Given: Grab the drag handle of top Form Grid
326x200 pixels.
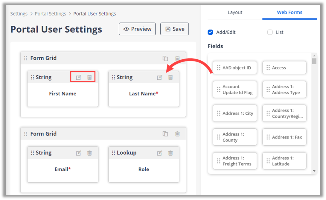Looking at the screenshot, I should click(x=25, y=58).
